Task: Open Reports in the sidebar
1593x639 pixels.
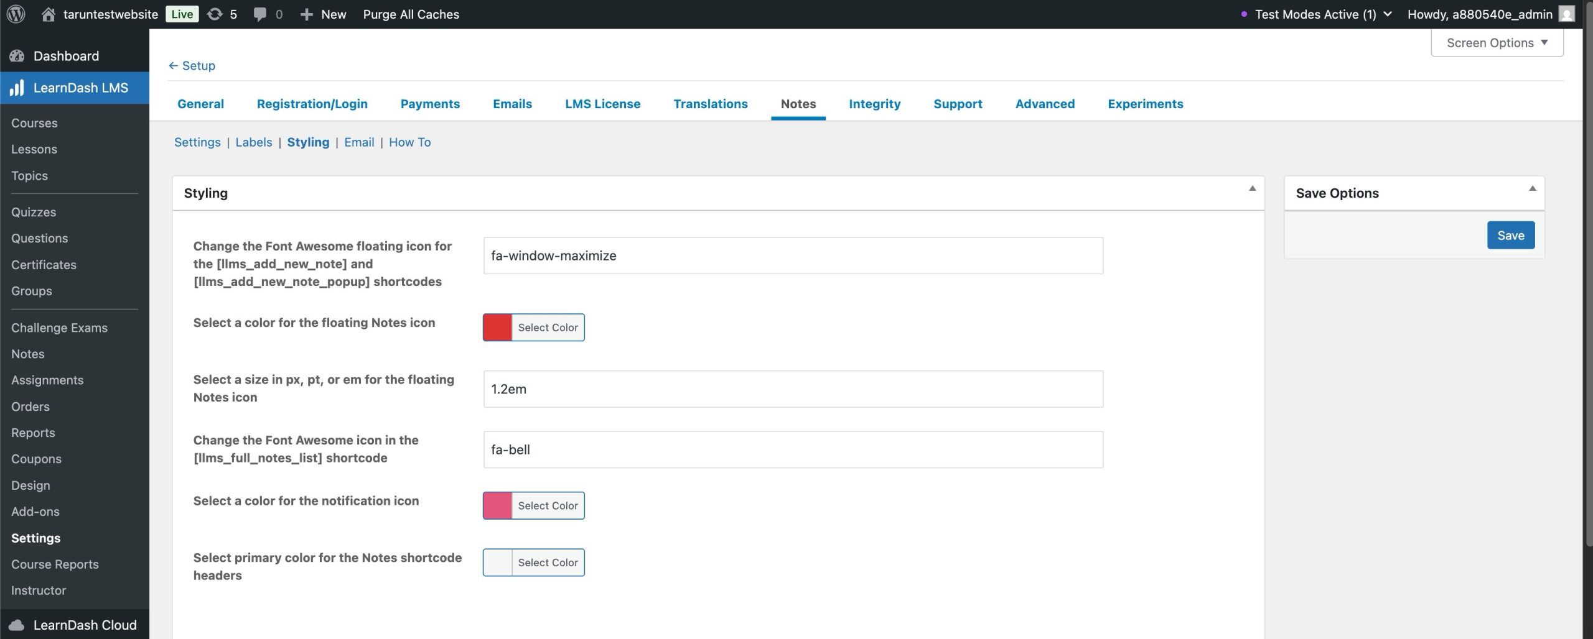Action: point(33,432)
